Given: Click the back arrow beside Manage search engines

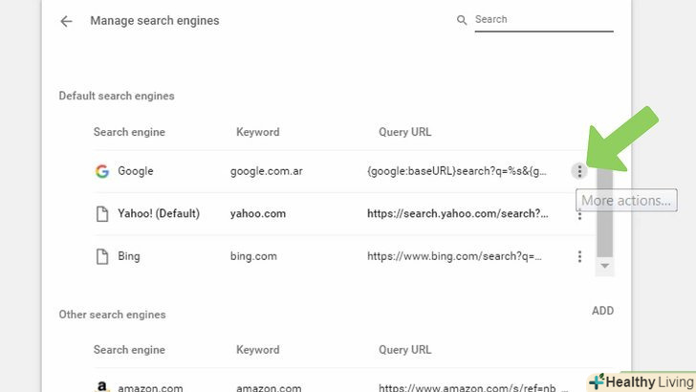Looking at the screenshot, I should pos(66,21).
